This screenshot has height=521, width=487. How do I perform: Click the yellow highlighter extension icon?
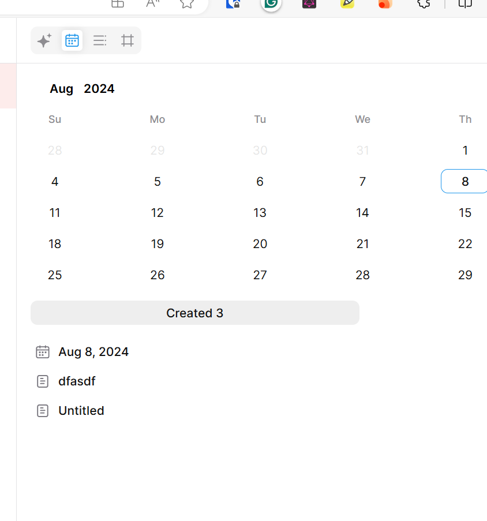tap(347, 3)
